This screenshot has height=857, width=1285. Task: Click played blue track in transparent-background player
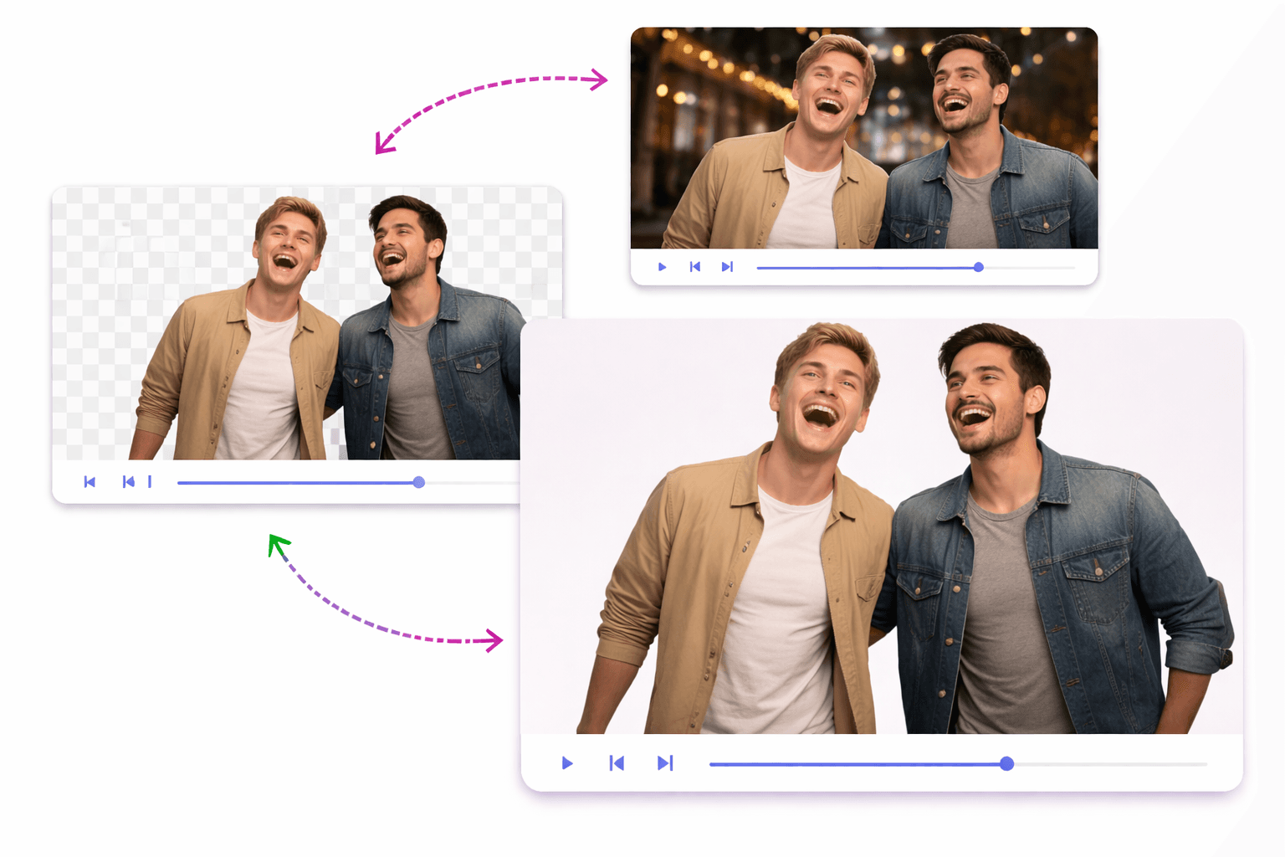[x=293, y=483]
